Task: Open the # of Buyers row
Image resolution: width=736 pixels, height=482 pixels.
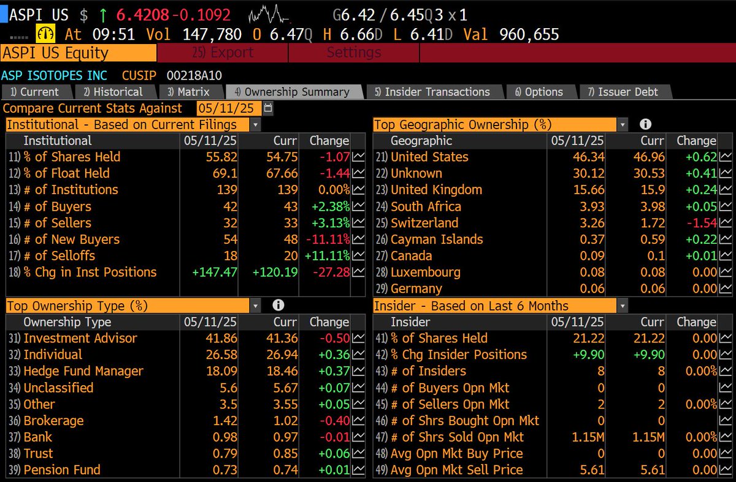Action: tap(185, 206)
